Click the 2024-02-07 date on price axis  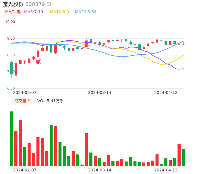click(x=25, y=92)
